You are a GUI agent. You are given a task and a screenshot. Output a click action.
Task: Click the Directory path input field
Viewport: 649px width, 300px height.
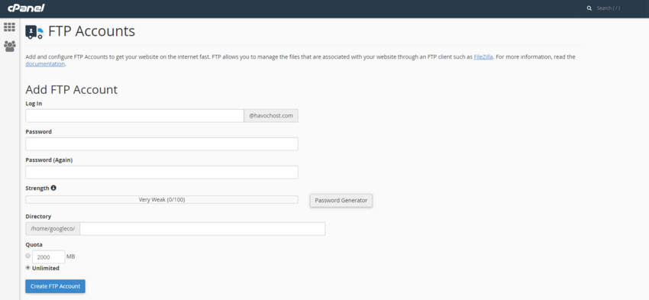click(202, 228)
